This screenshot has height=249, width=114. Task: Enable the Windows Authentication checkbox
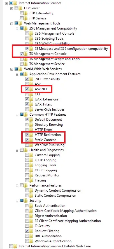(27, 241)
